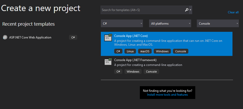Screen dimensions: 243x109
Task: Click the .NET Core template description text
Action: tap(168, 43)
